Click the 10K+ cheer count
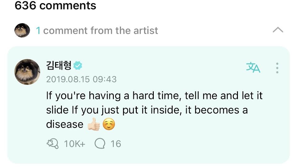Screen dimensions: 297x167 click(x=75, y=144)
